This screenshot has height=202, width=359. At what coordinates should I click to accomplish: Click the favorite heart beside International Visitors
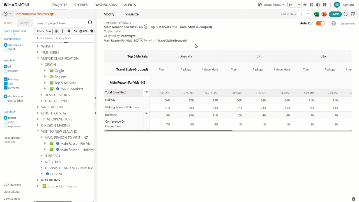click(52, 14)
